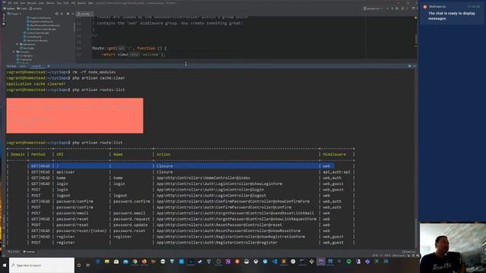Click the api/user URI cell
486x273 pixels.
(65, 172)
